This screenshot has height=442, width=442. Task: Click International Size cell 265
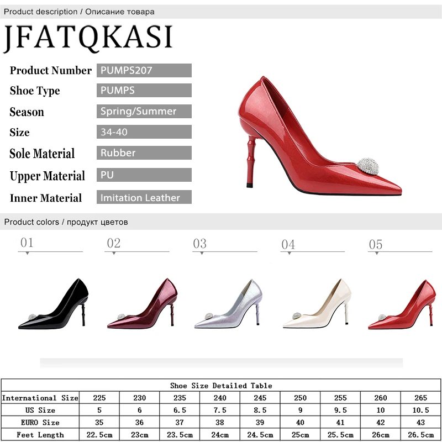coord(420,398)
